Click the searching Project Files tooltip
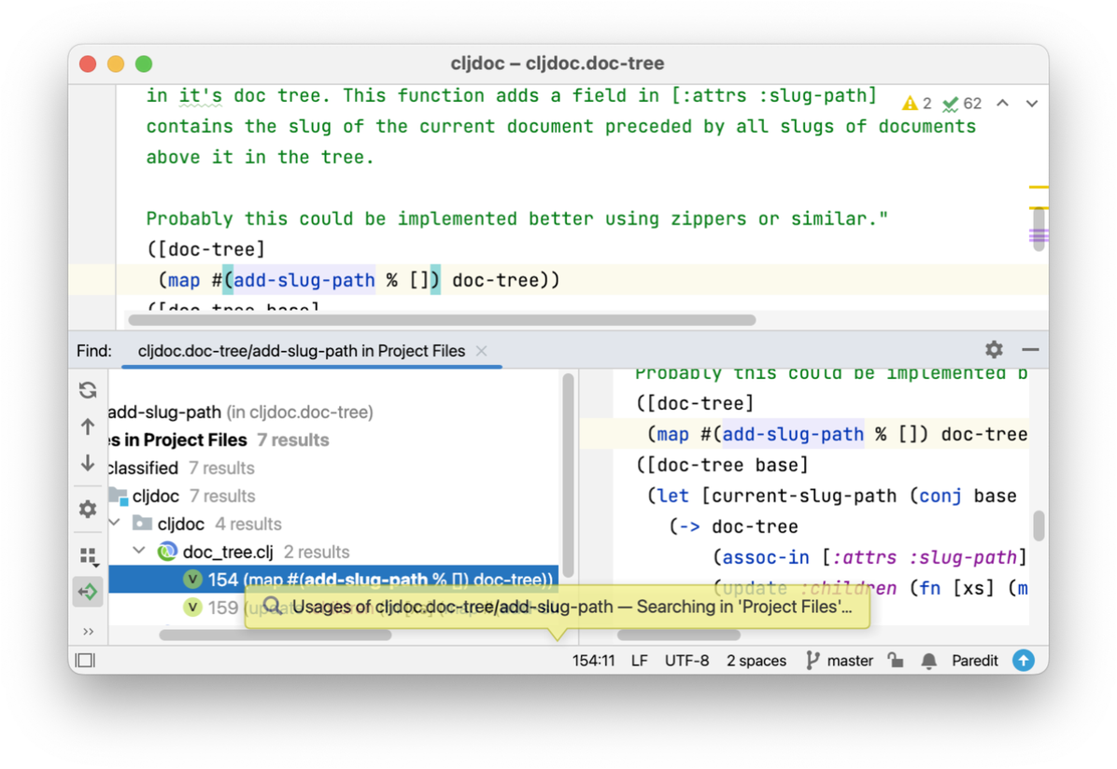 pyautogui.click(x=557, y=608)
